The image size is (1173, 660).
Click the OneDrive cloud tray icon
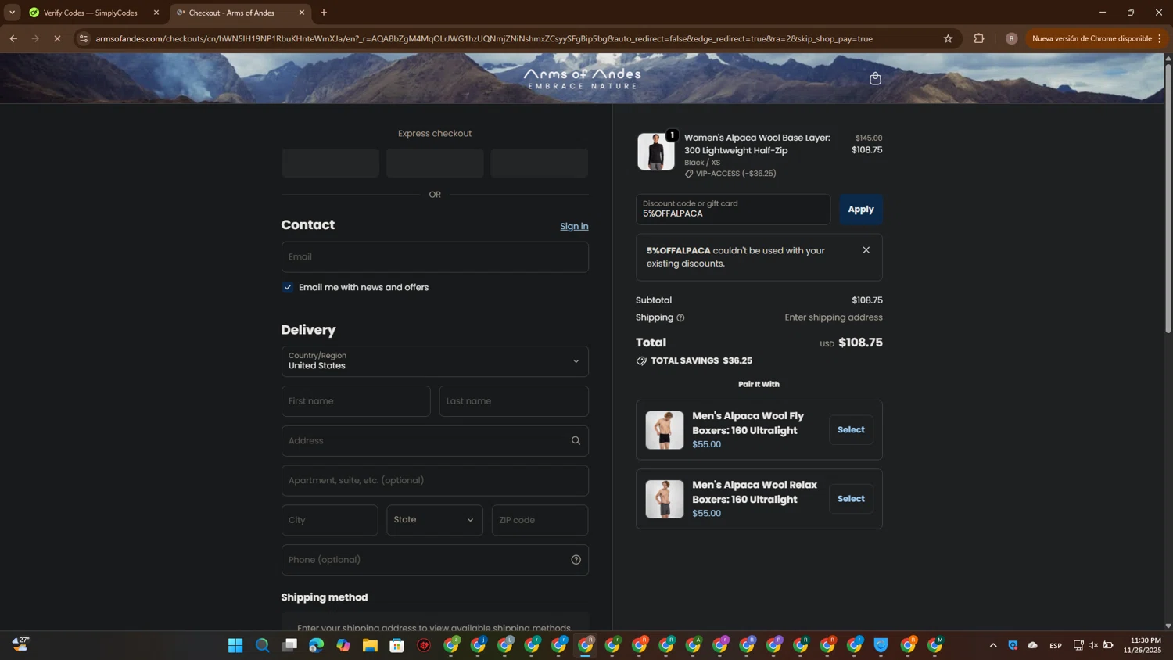1032,645
